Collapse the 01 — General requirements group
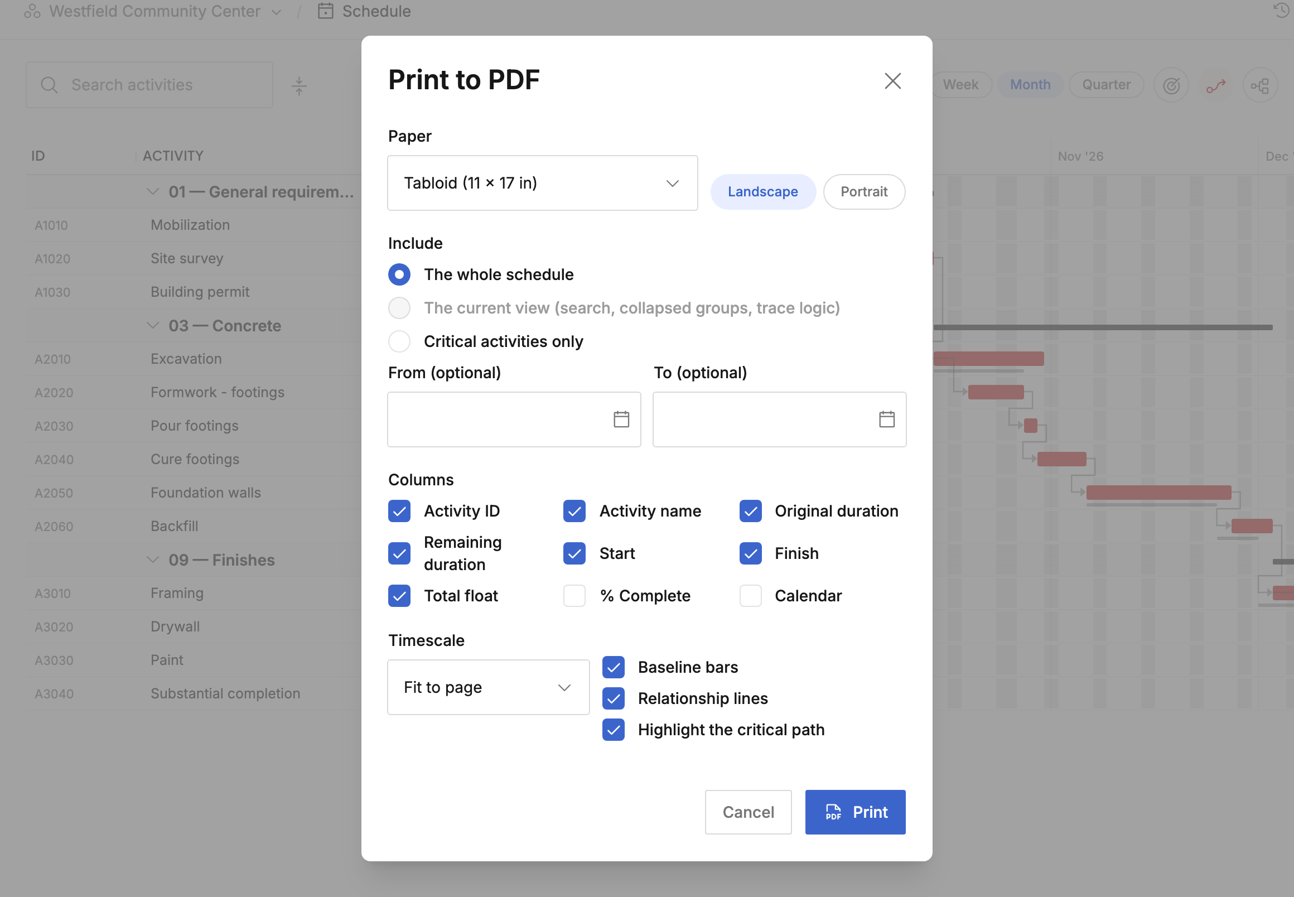 (152, 192)
